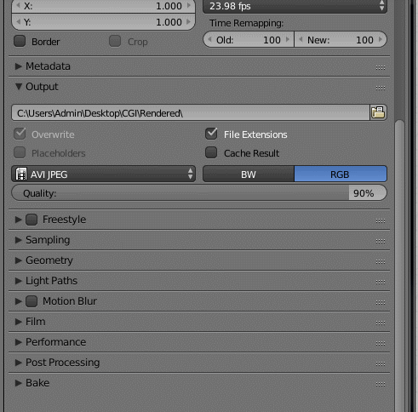Enable the Motion Blur checkbox
Viewport: 418px width, 412px height.
[x=31, y=301]
